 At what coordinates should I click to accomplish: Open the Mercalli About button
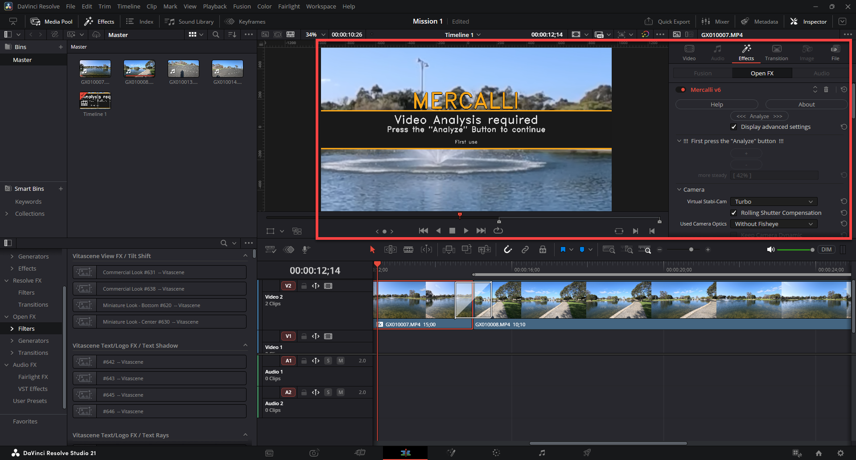(x=806, y=104)
